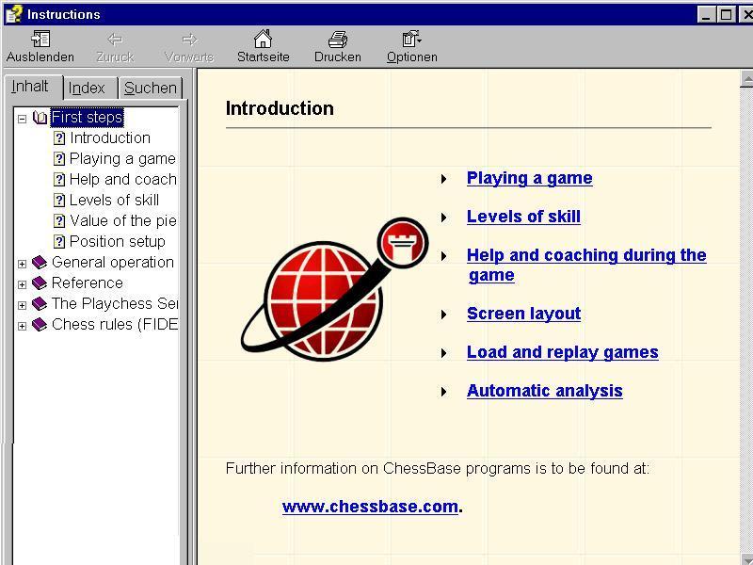Click the Vorwärts forward arrow icon
The height and width of the screenshot is (565, 753).
coord(188,40)
